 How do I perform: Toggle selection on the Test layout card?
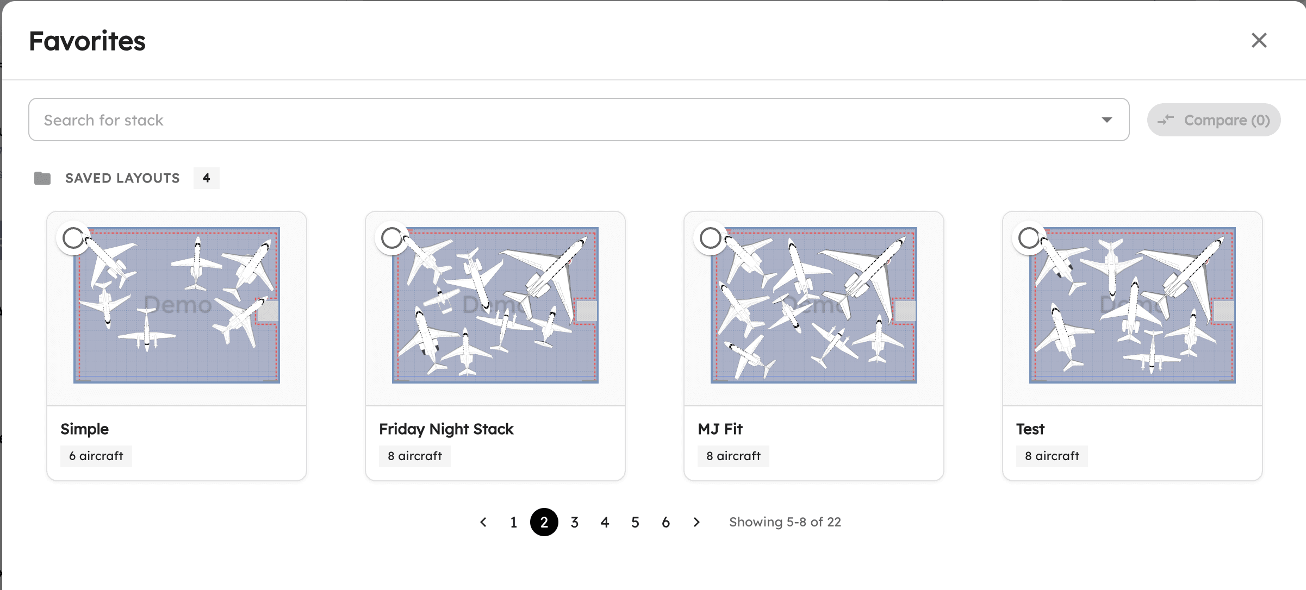coord(1029,238)
